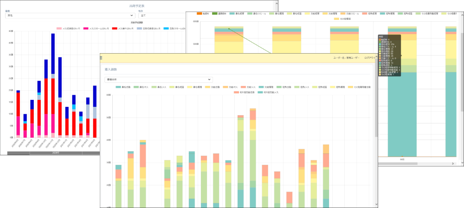This screenshot has width=464, height=208.
Task: Click the red メス/素牛 legend swatch
Action: coord(115,29)
